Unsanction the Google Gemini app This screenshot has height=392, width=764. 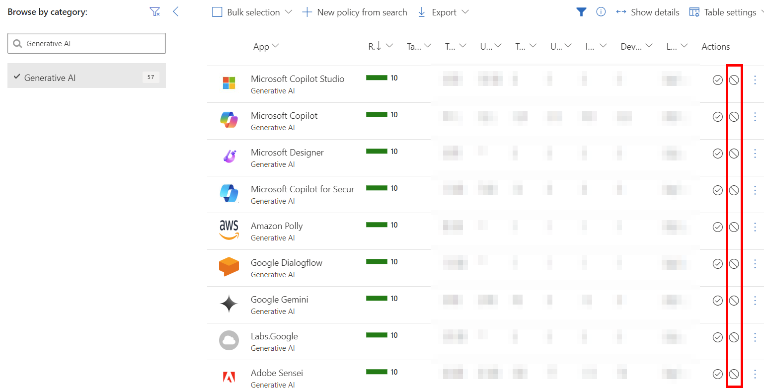[x=734, y=301]
